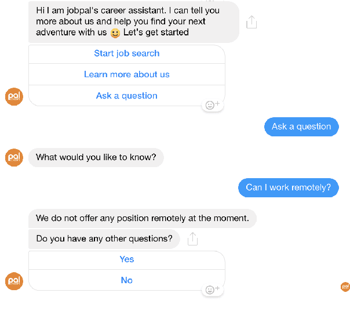Open pal avatar next to "What would you like to know?"
This screenshot has width=350, height=318.
(x=14, y=157)
